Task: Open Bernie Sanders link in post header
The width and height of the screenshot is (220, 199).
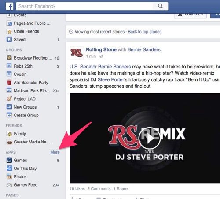Action: (x=144, y=49)
